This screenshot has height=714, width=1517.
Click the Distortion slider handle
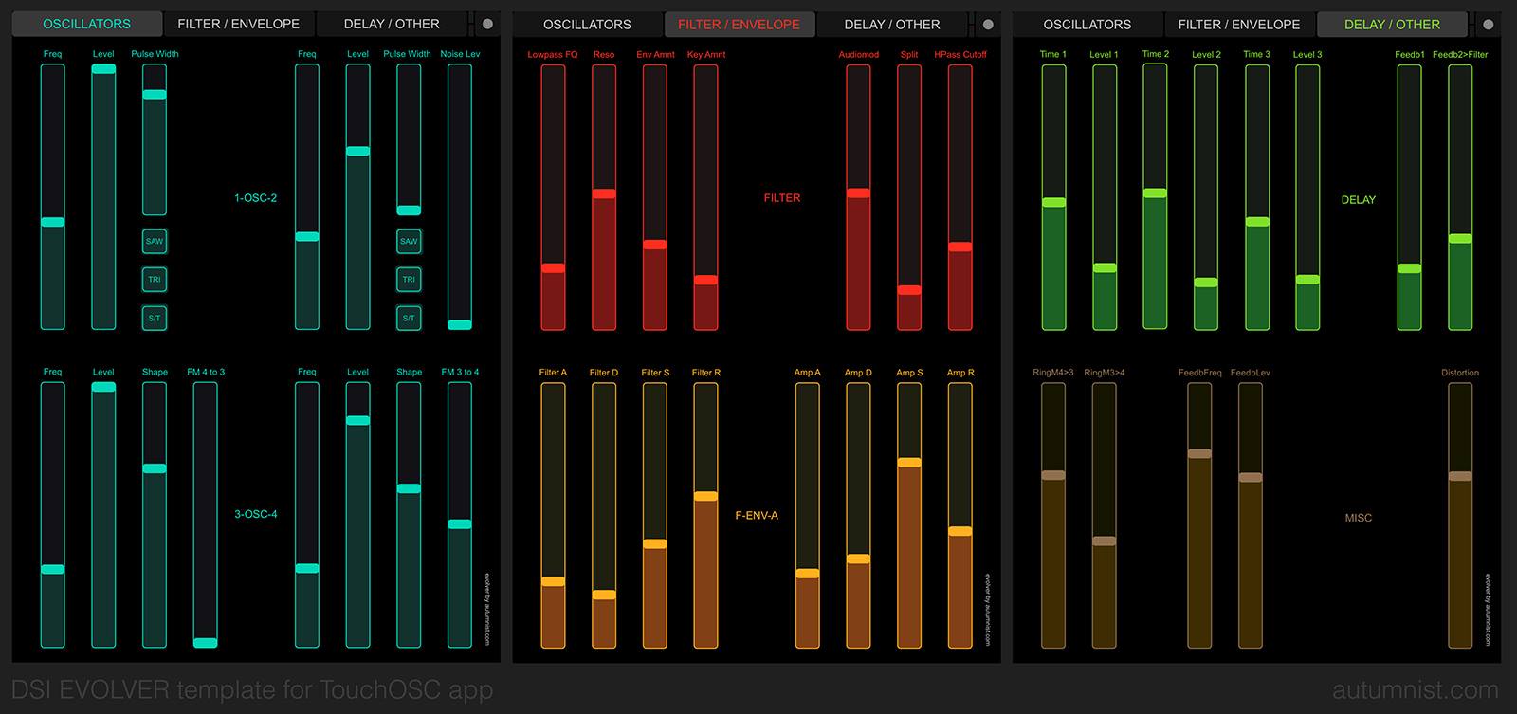[x=1460, y=476]
